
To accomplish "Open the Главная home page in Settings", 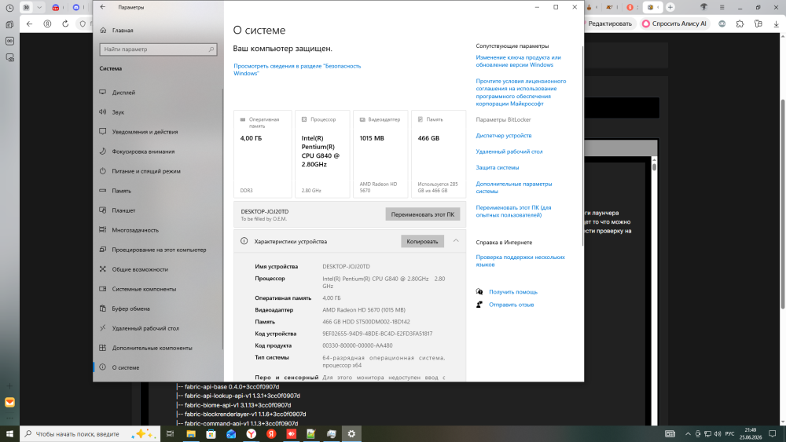I will tap(123, 30).
